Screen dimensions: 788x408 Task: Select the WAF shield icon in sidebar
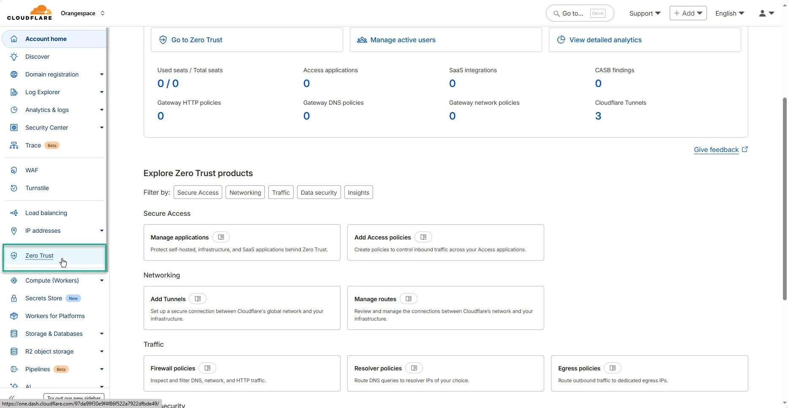pyautogui.click(x=14, y=170)
